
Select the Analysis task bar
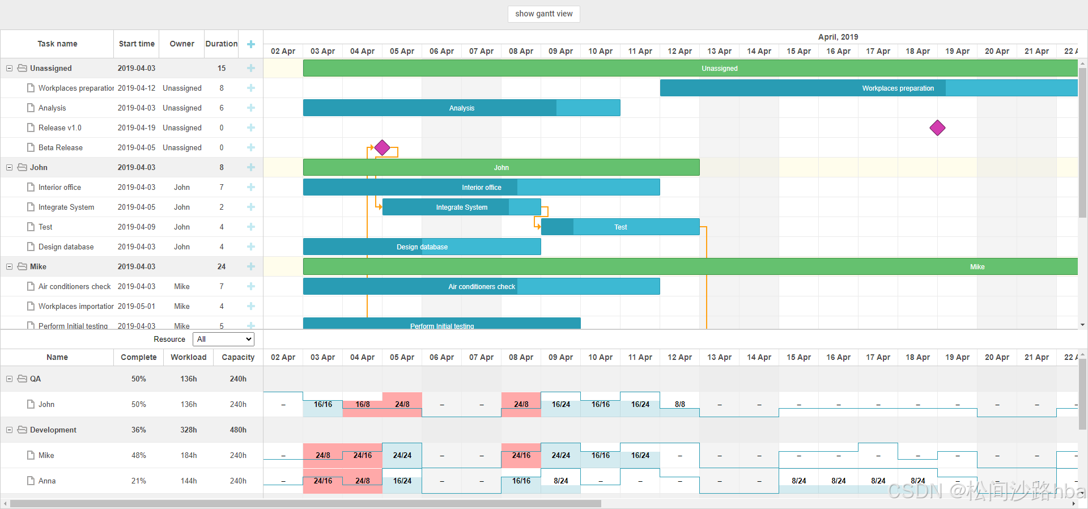click(462, 108)
